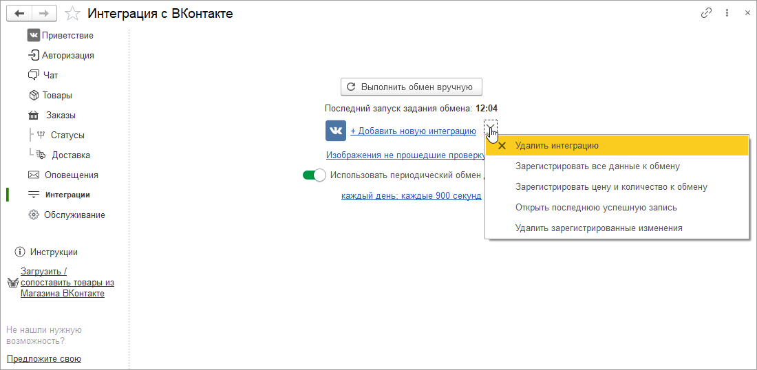Image resolution: width=757 pixels, height=370 pixels.
Task: Open the Заказы tree item
Action: pos(61,115)
